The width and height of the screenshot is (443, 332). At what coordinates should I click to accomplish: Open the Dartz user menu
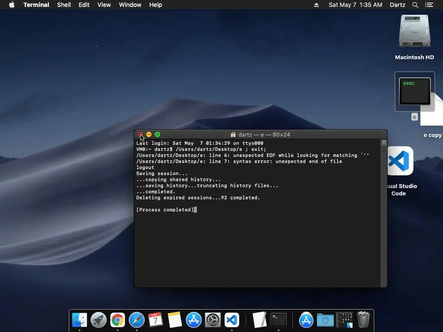pyautogui.click(x=398, y=5)
